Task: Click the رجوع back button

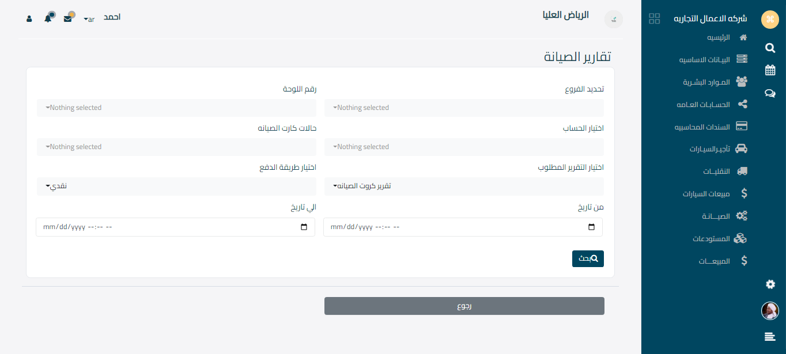Action: (464, 306)
